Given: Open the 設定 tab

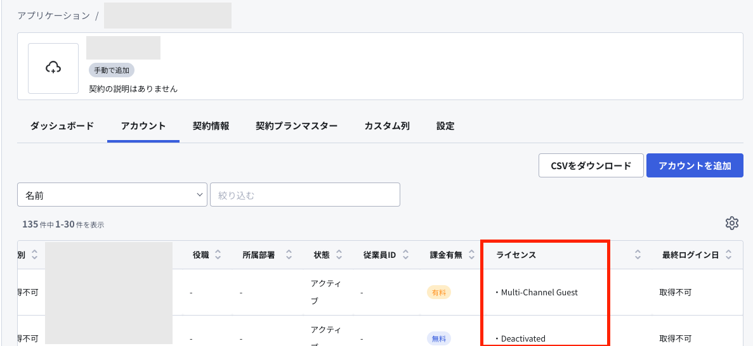Looking at the screenshot, I should 446,126.
